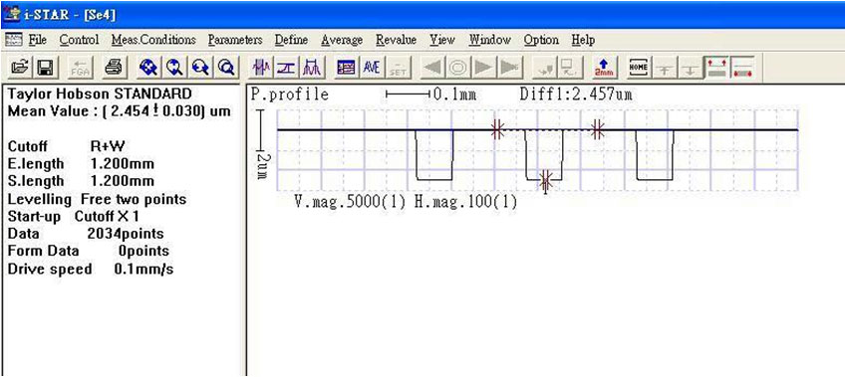Viewport: 846px width, 377px height.
Task: Click the AVE average toolbar icon
Action: pos(372,67)
